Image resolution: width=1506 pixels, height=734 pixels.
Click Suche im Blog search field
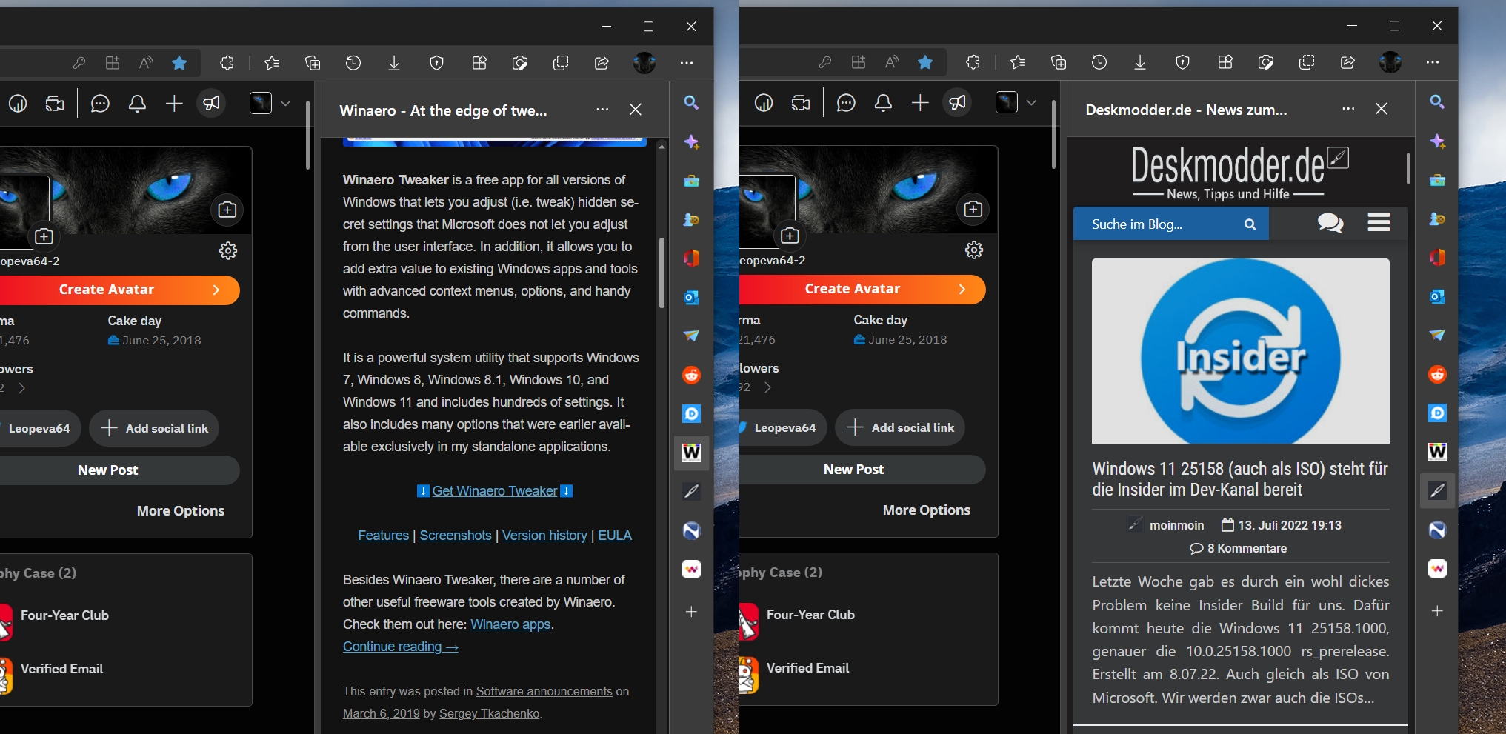tap(1170, 224)
